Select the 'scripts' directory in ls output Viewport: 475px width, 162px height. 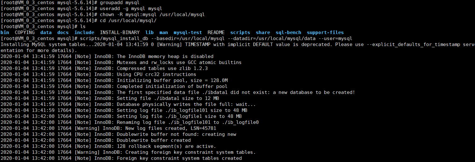pos(240,32)
